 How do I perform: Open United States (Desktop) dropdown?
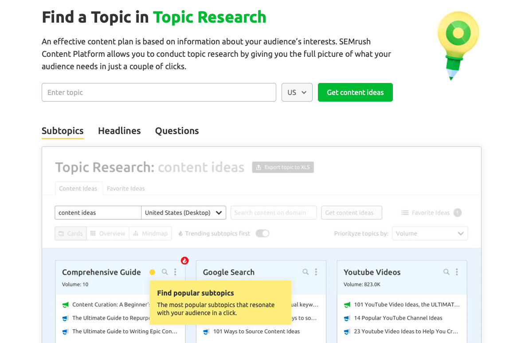184,213
